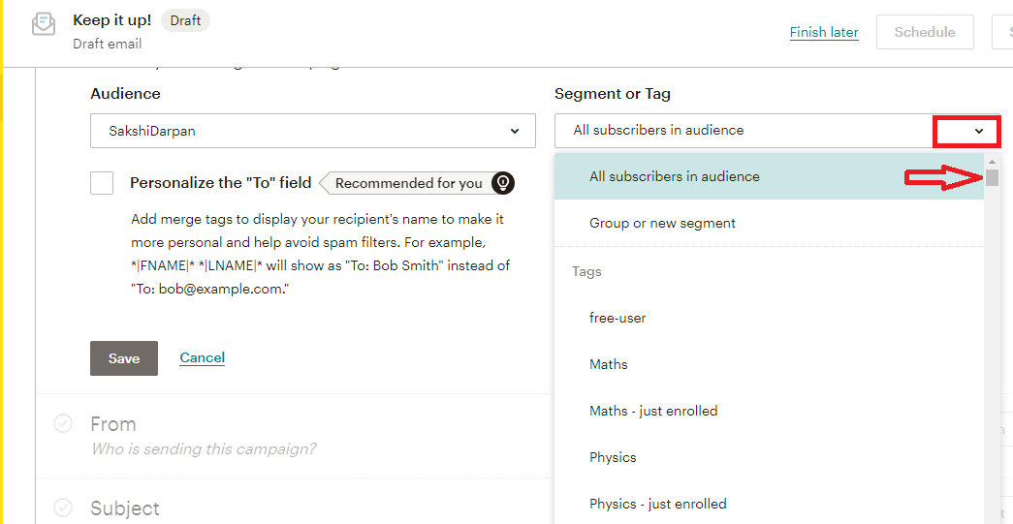This screenshot has height=524, width=1013.
Task: Click the scrollbar up arrow in dropdown list
Action: coord(992,161)
